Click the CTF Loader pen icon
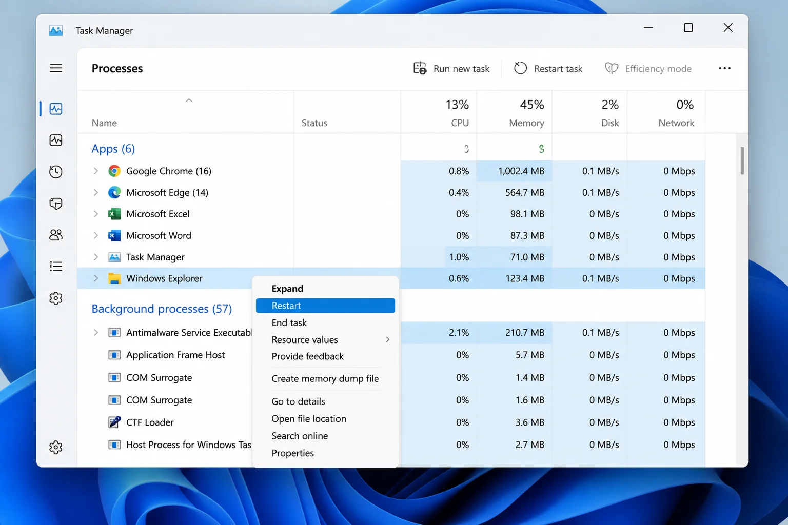788x525 pixels. pyautogui.click(x=114, y=422)
